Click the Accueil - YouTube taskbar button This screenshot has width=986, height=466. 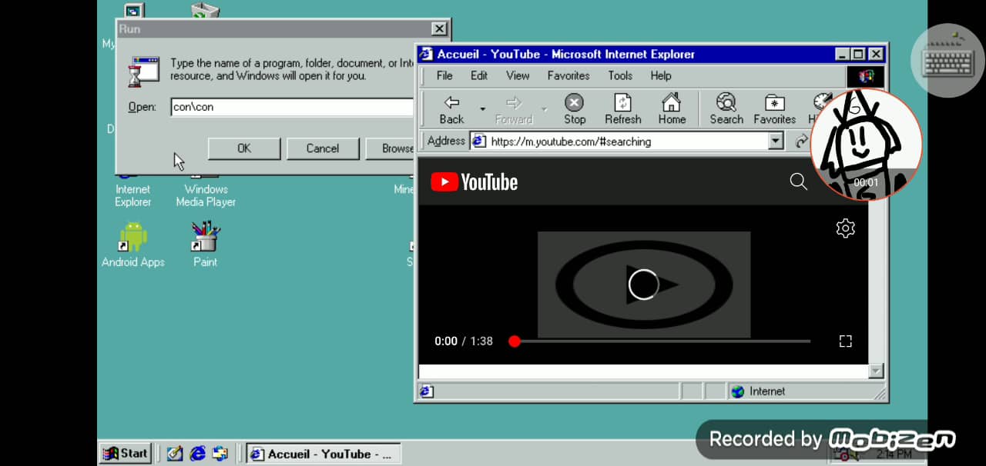(x=324, y=454)
